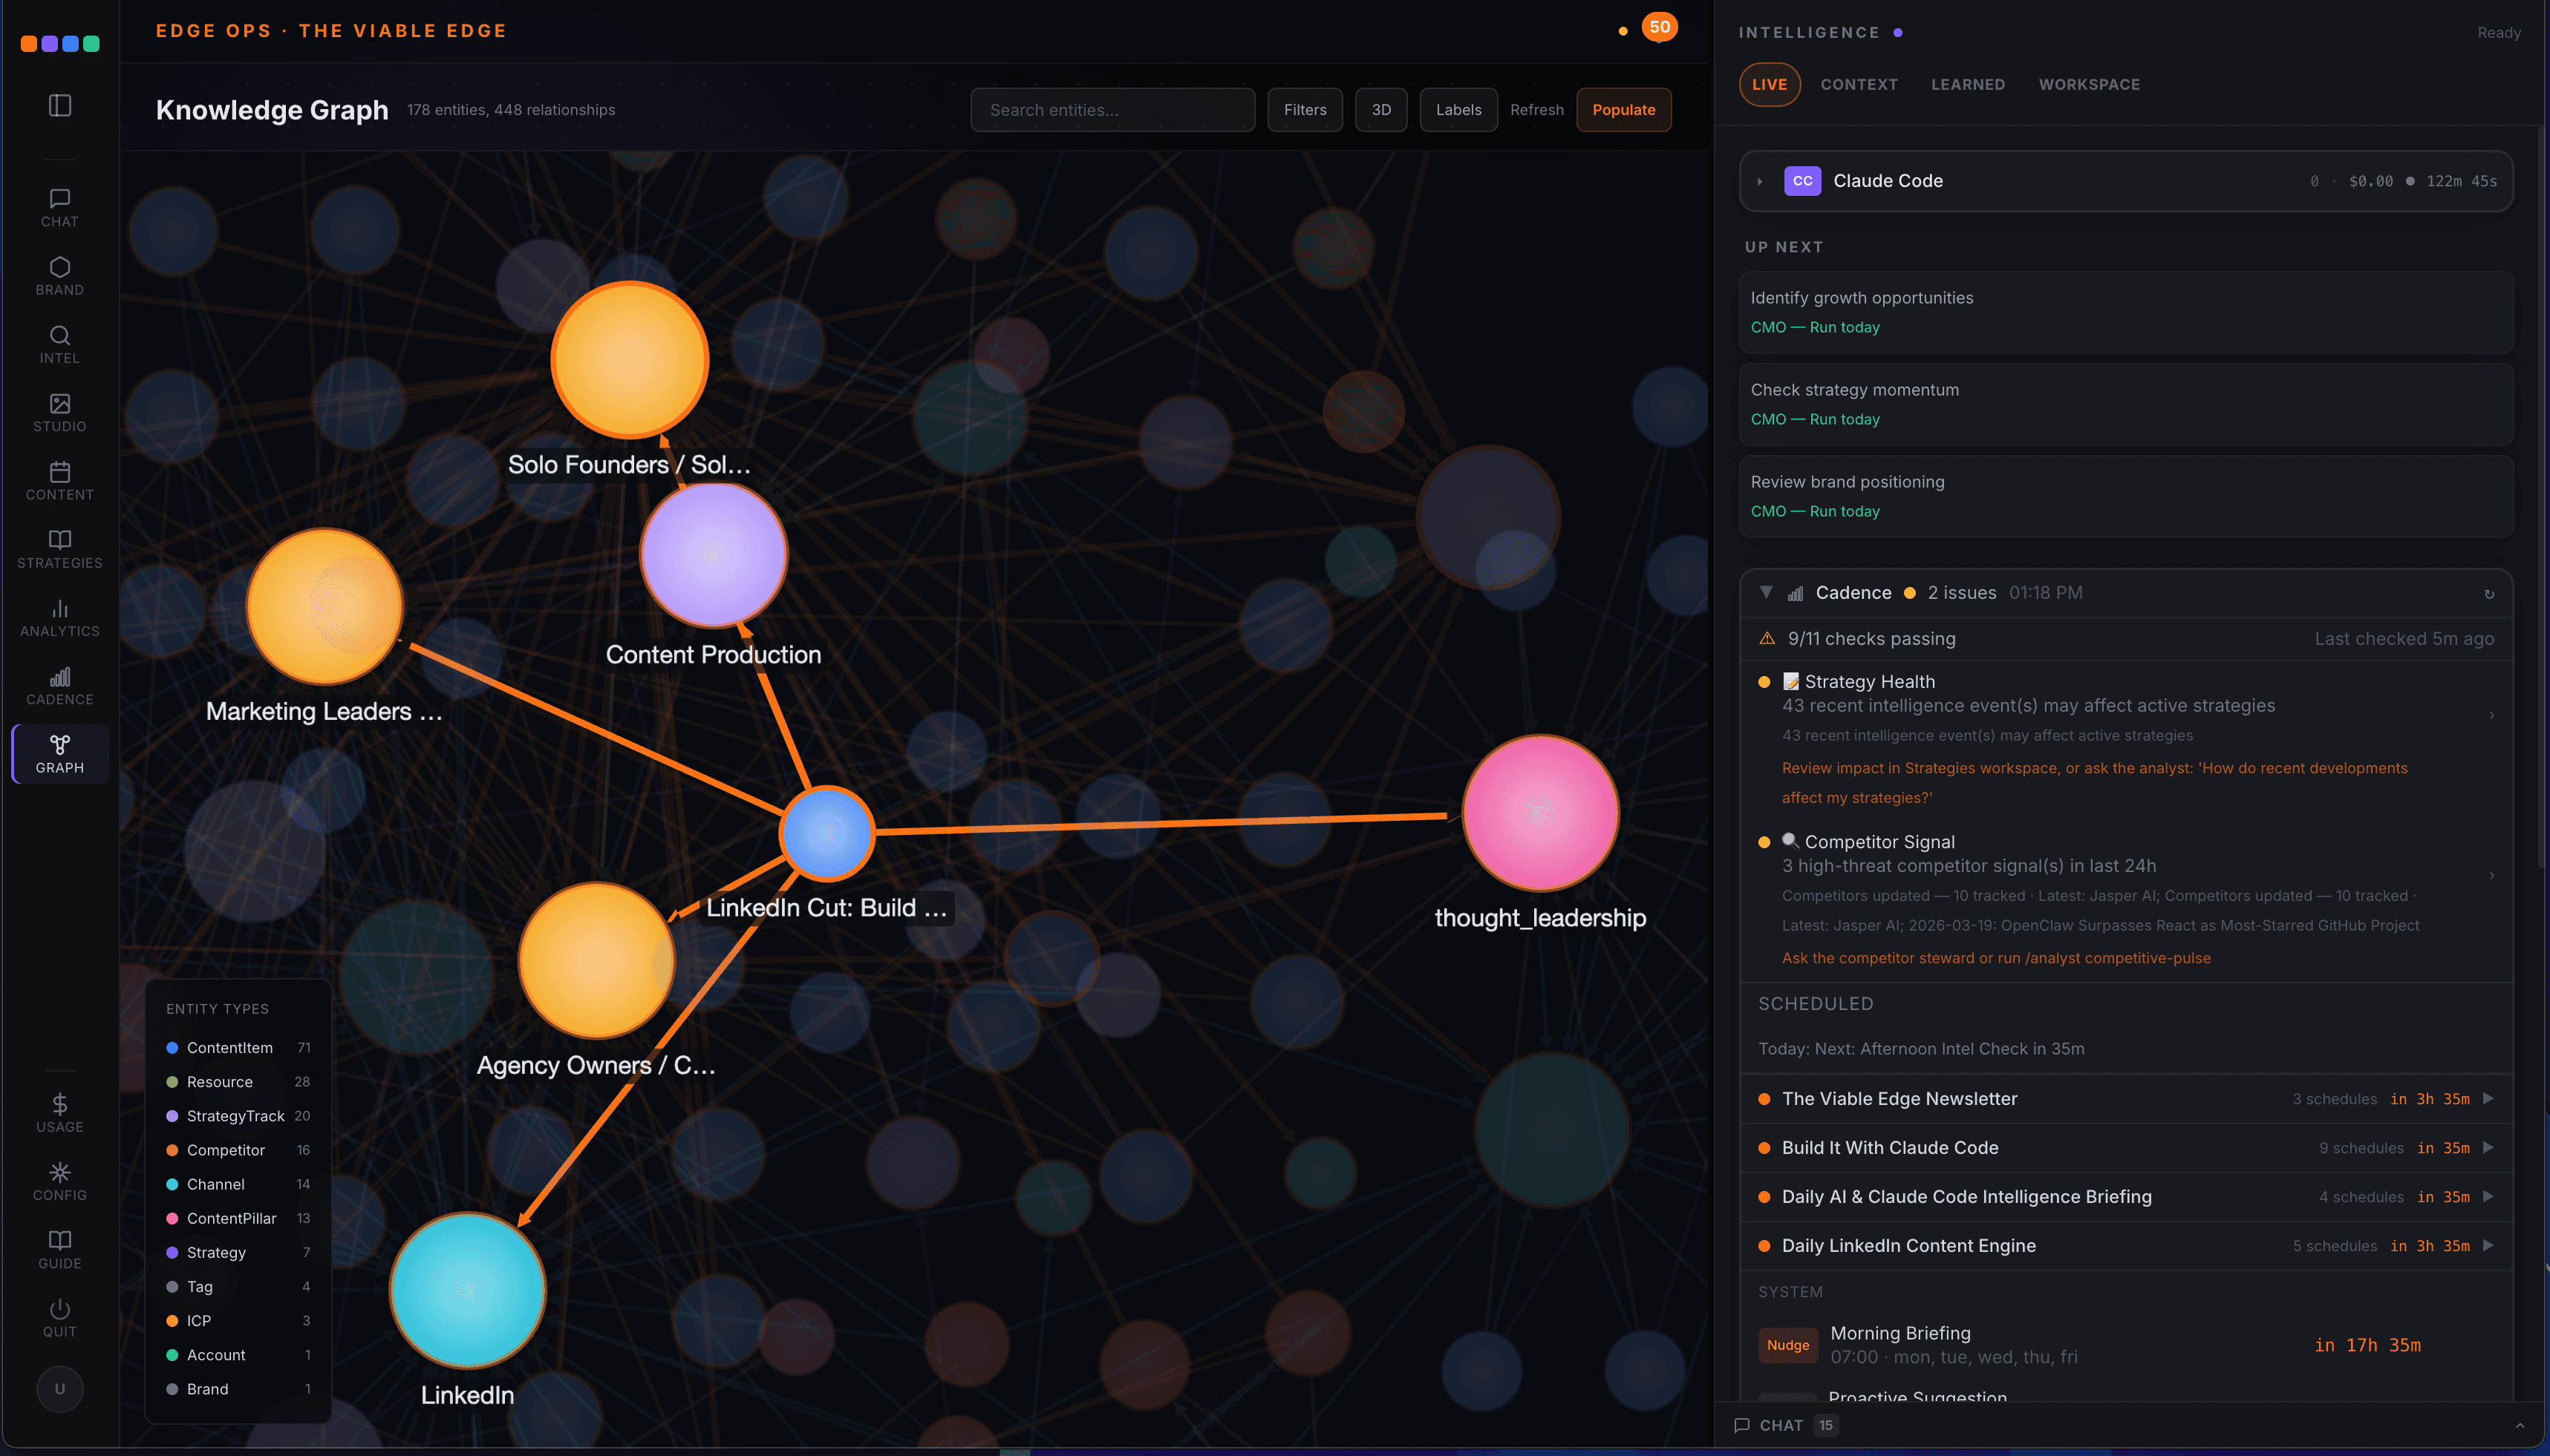The height and width of the screenshot is (1456, 2550).
Task: Expand the Claude Code session row
Action: 1761,181
